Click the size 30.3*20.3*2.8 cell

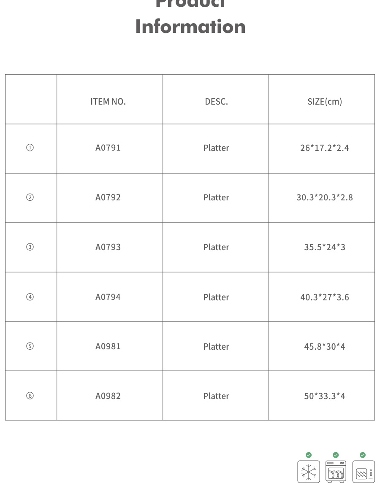(x=325, y=197)
